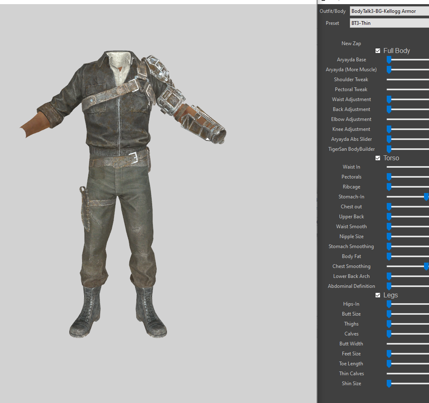
Task: Click the Abdominal Definition slider handle
Action: point(389,287)
